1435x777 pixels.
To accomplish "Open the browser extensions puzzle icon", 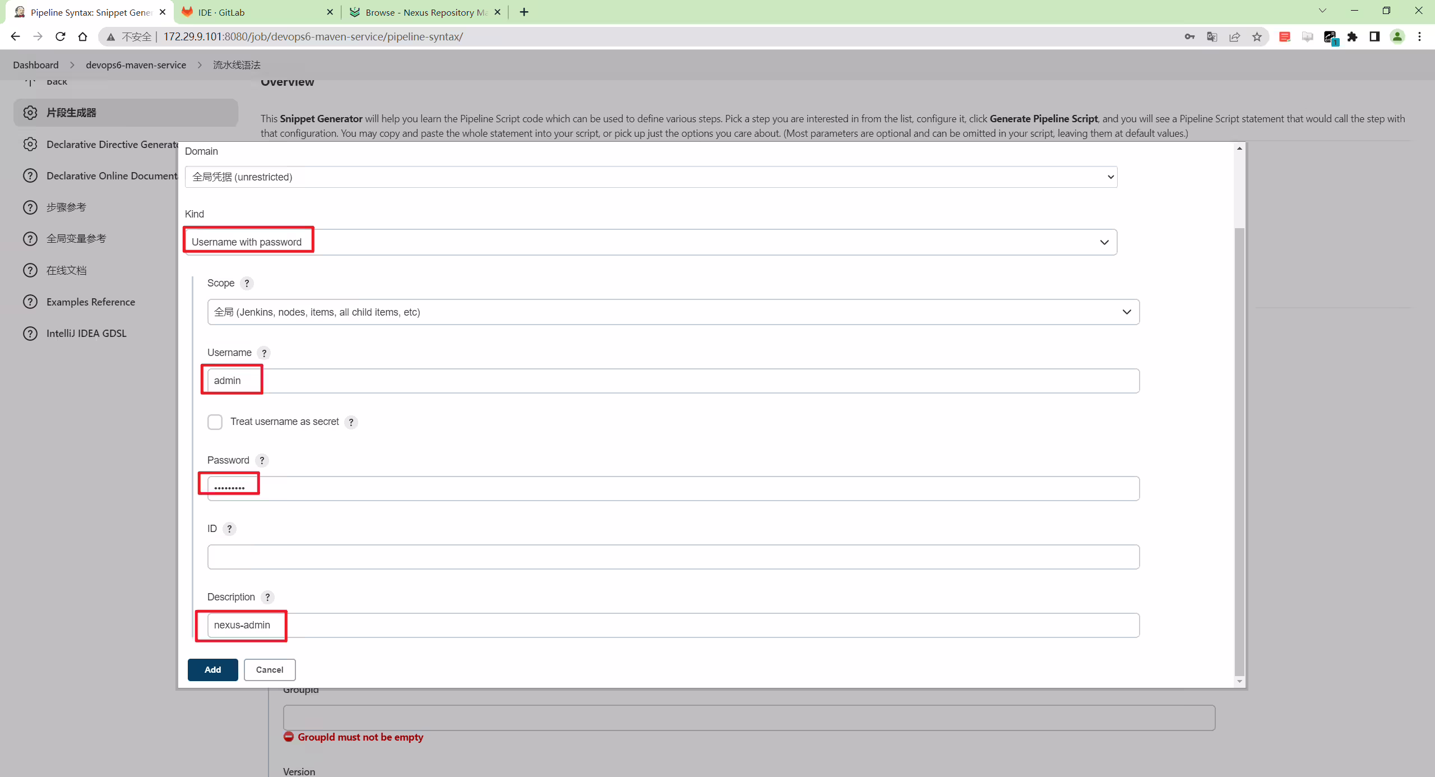I will click(1353, 37).
